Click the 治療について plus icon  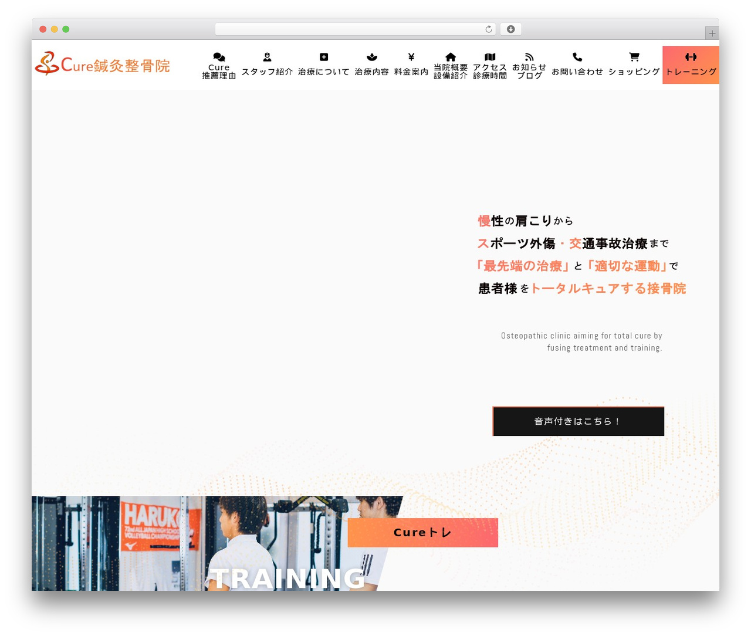[x=324, y=57]
